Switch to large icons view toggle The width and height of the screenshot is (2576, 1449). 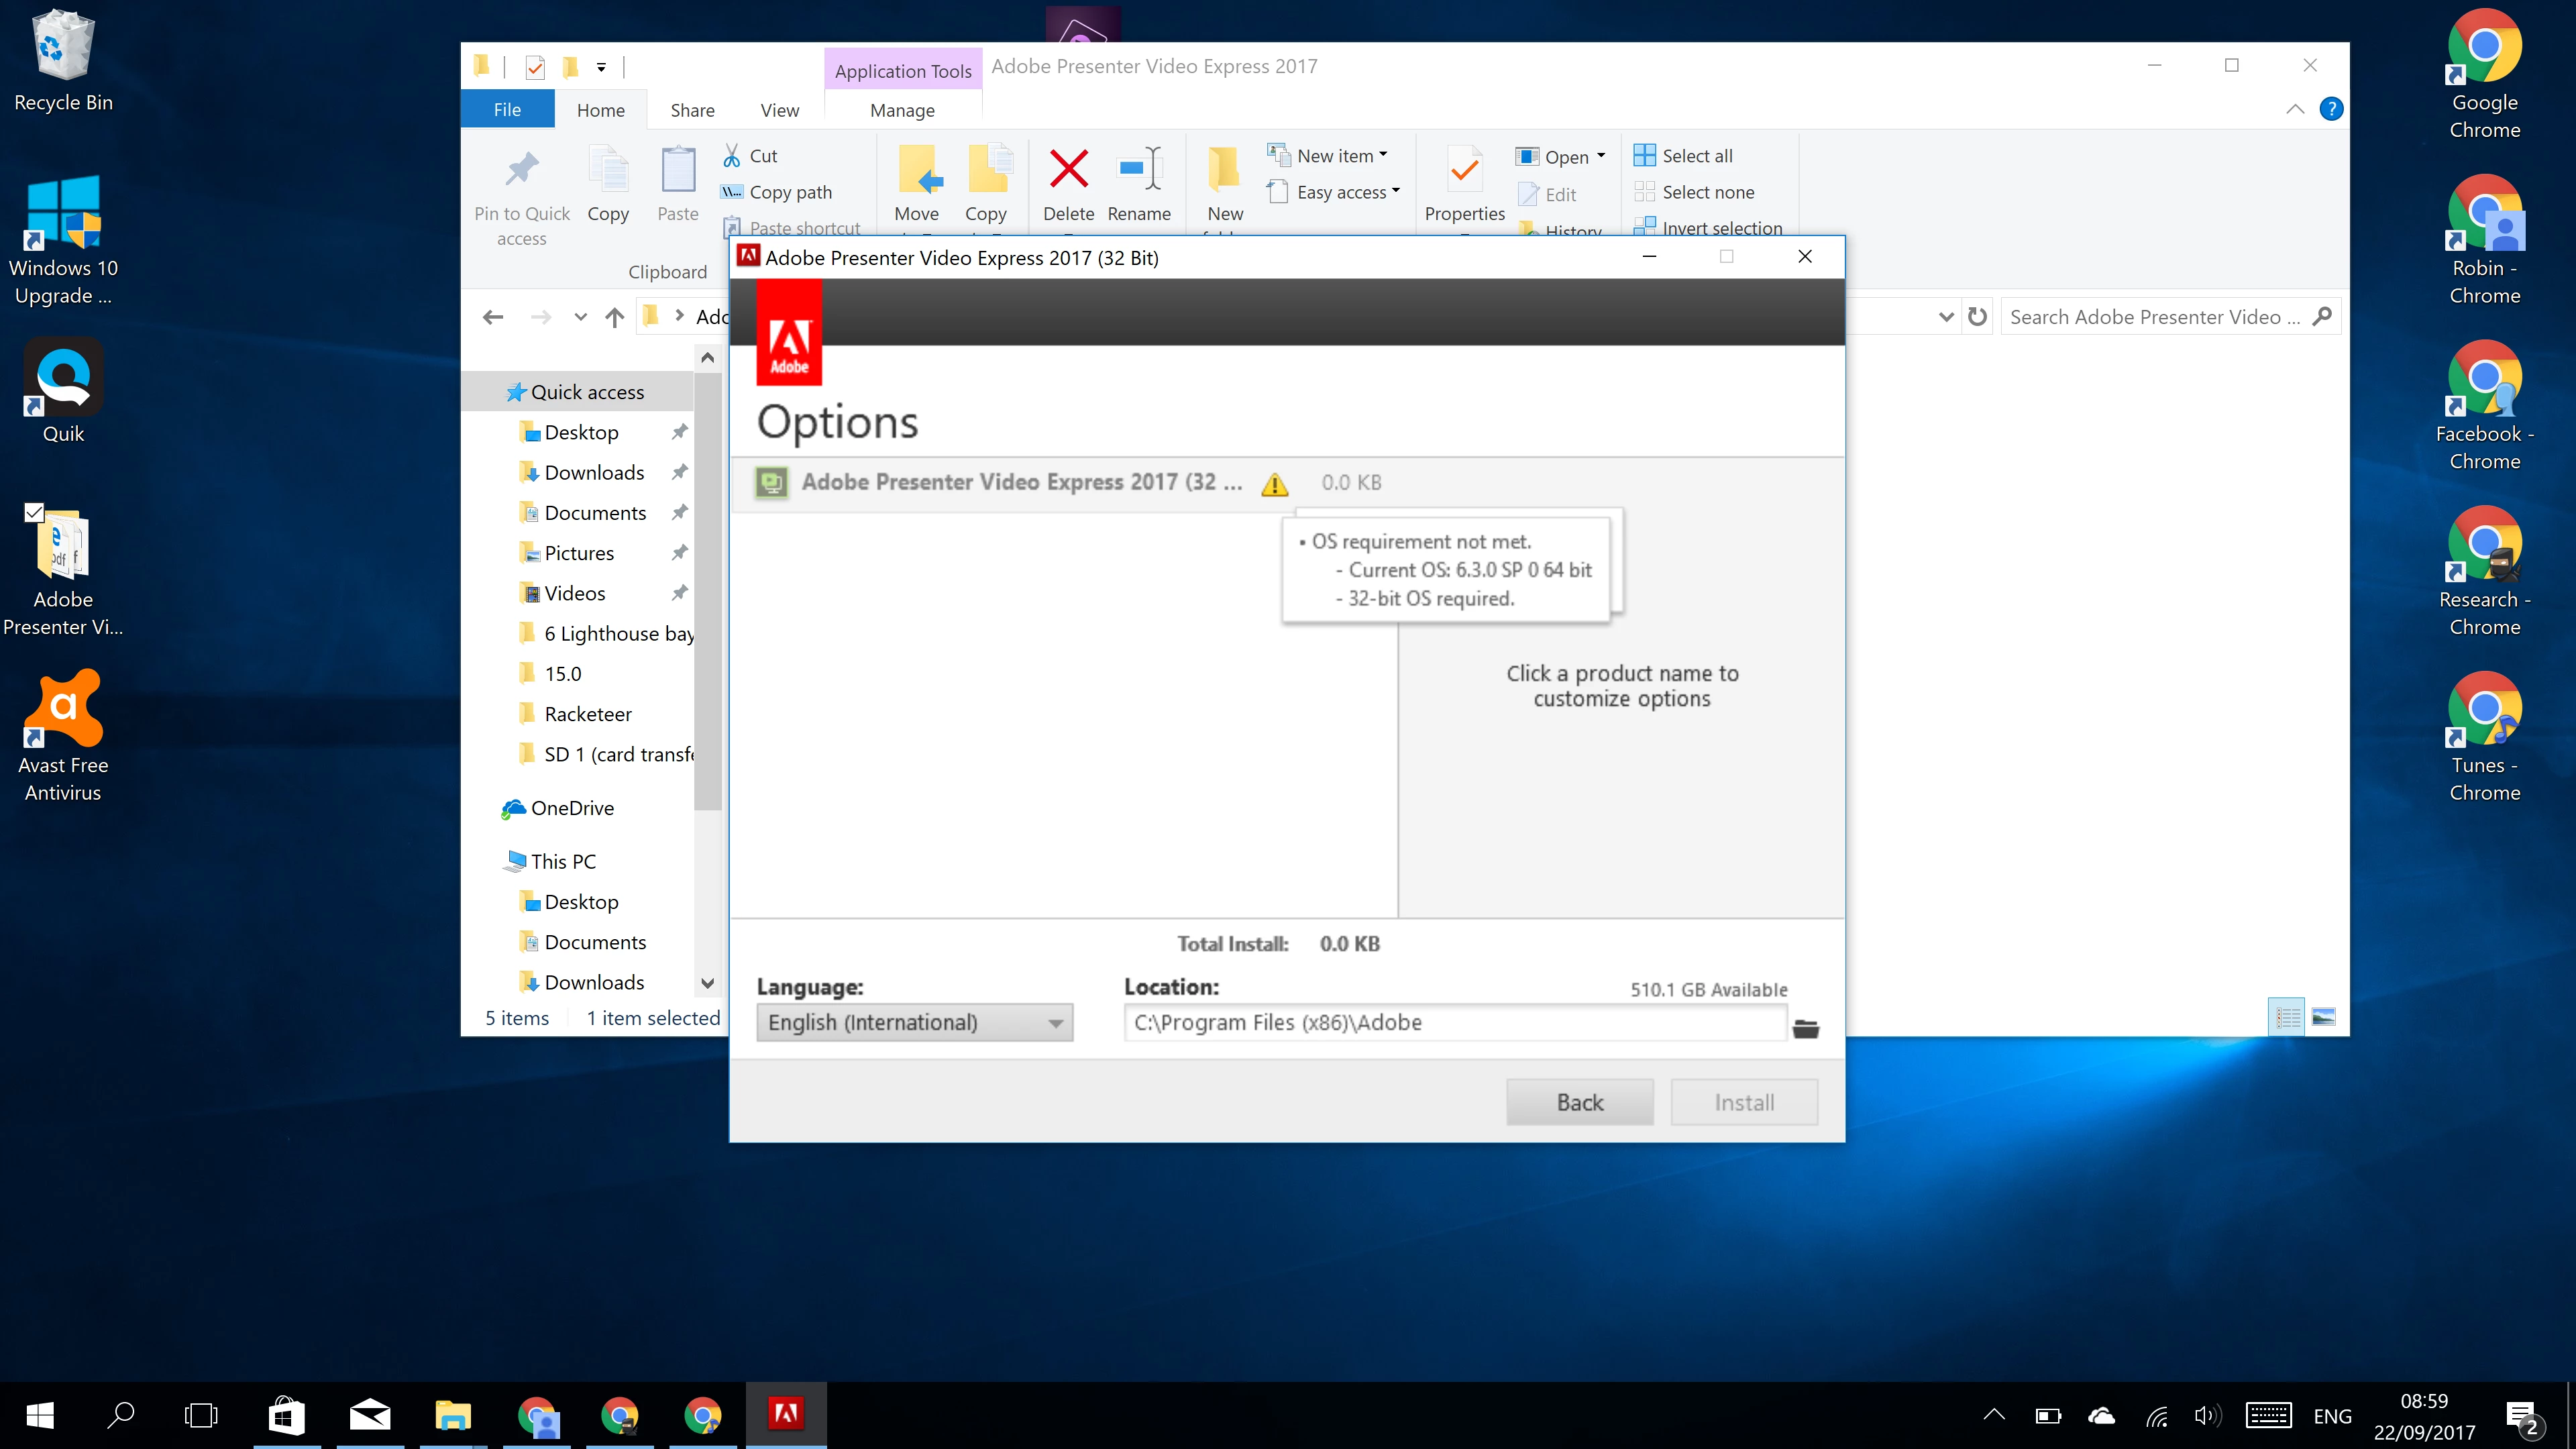tap(2324, 1017)
